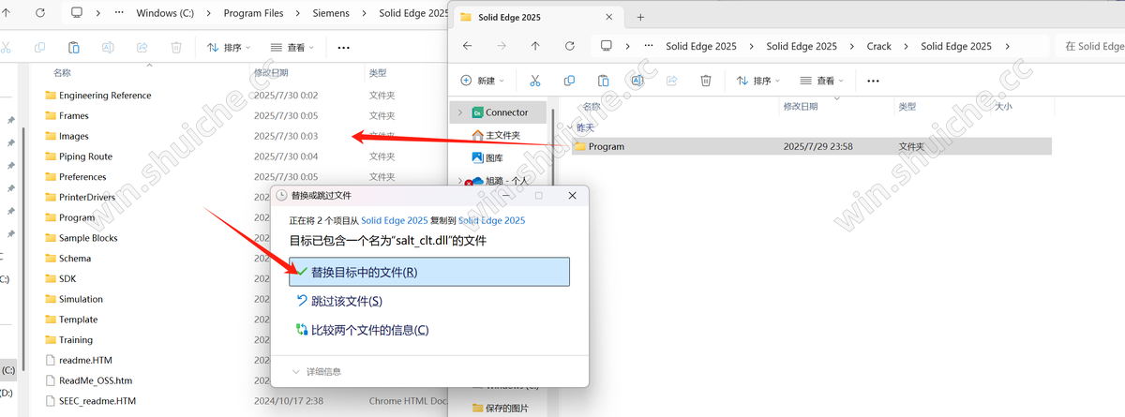The image size is (1125, 417).
Task: Open 新建 new item dropdown
Action: pos(484,81)
